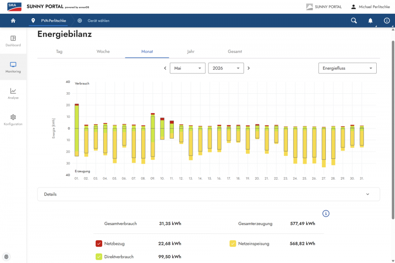The image size is (395, 263).
Task: Click the info icon in top navigation bar
Action: pyautogui.click(x=387, y=21)
